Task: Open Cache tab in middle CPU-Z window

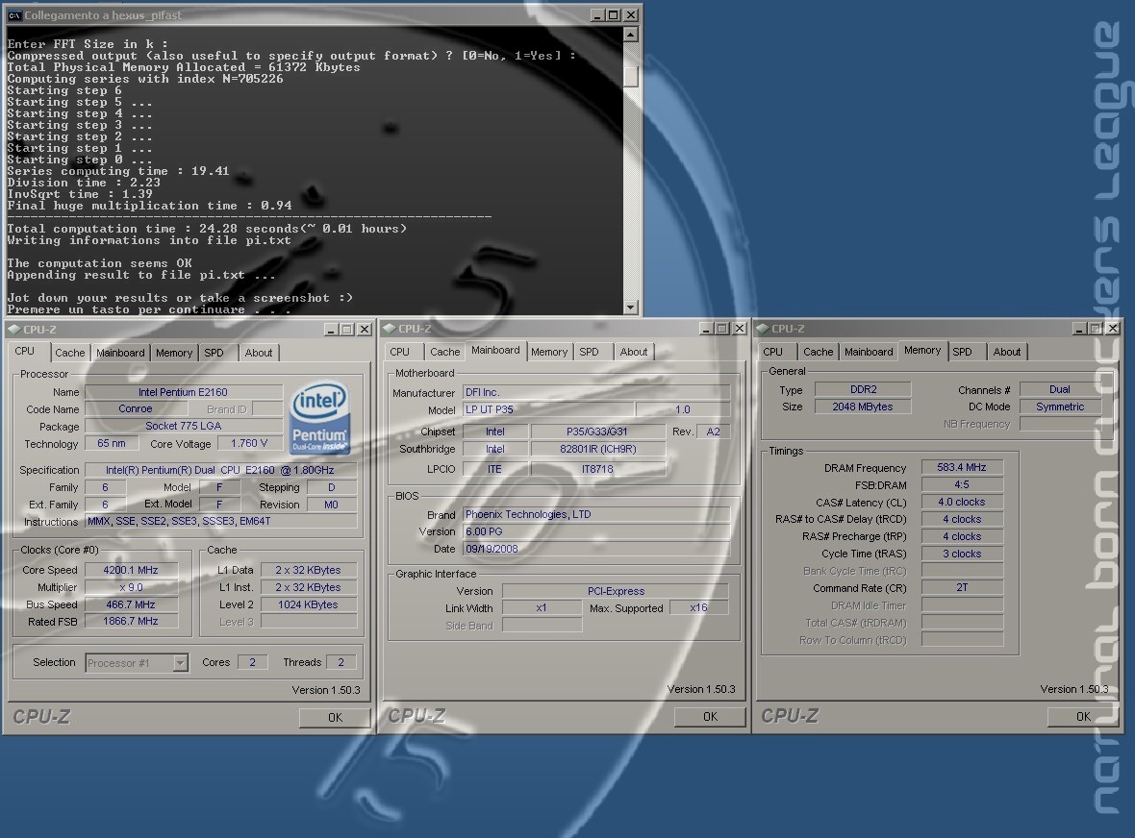Action: click(x=444, y=352)
